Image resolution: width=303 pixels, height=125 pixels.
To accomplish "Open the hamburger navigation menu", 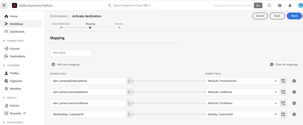I will click(4, 6).
